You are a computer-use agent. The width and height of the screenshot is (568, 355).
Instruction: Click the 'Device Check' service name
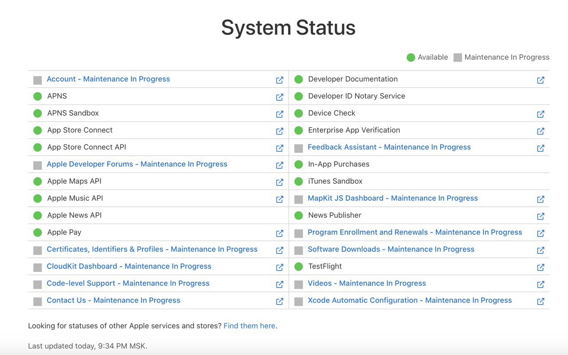click(x=331, y=113)
